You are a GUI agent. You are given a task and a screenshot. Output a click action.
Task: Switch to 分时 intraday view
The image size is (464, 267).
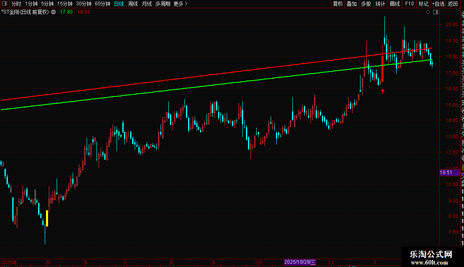[x=16, y=4]
